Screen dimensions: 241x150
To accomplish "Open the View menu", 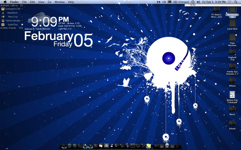I will [41, 2].
